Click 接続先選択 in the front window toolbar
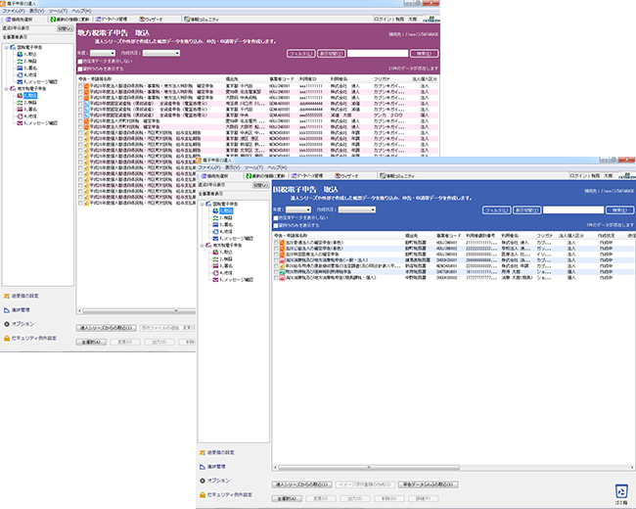 (215, 176)
